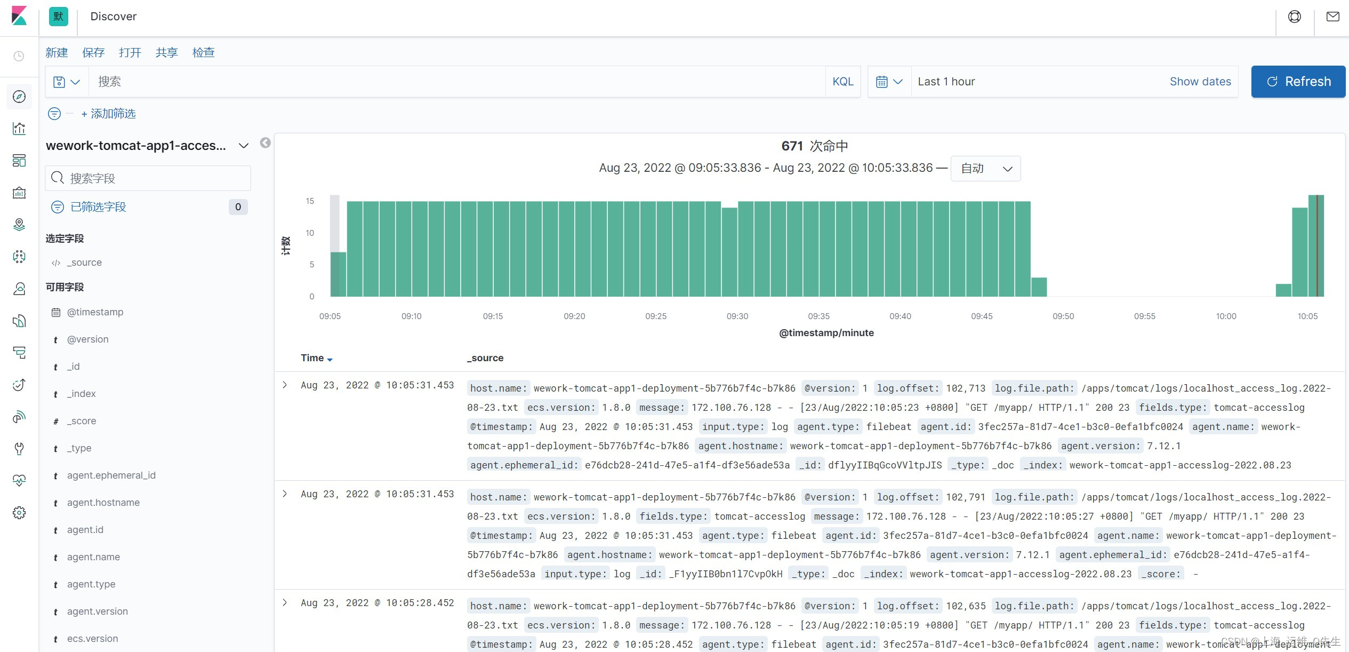
Task: Select the @version field
Action: 87,339
